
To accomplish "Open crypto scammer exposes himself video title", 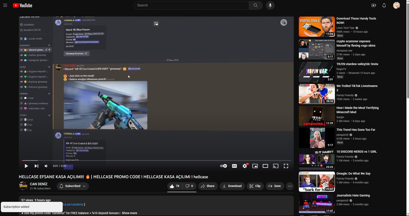I will (x=356, y=43).
